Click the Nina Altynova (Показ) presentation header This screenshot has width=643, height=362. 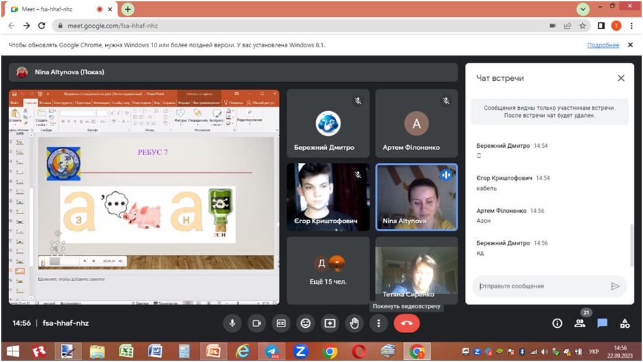tap(233, 72)
